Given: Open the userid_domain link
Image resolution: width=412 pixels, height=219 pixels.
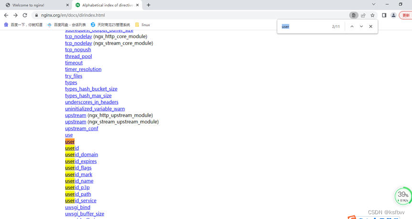Looking at the screenshot, I should pos(82,154).
